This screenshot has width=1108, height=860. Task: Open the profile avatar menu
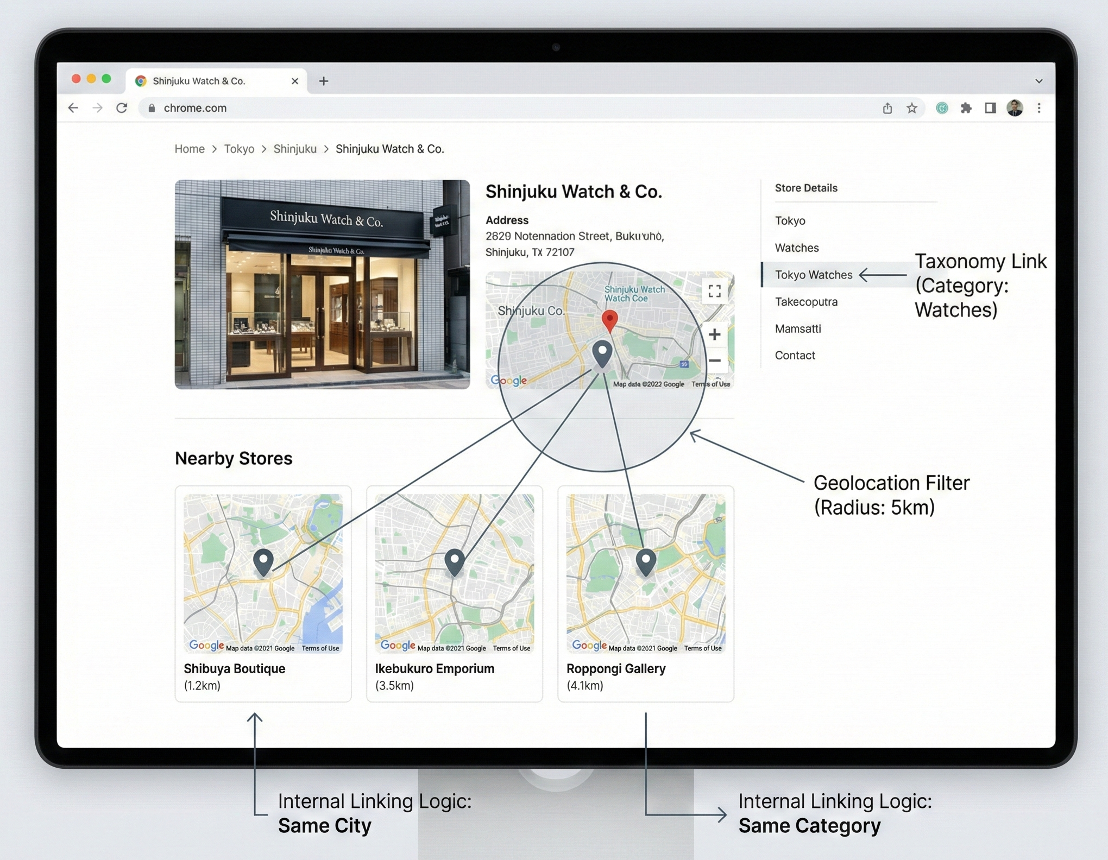tap(1015, 108)
